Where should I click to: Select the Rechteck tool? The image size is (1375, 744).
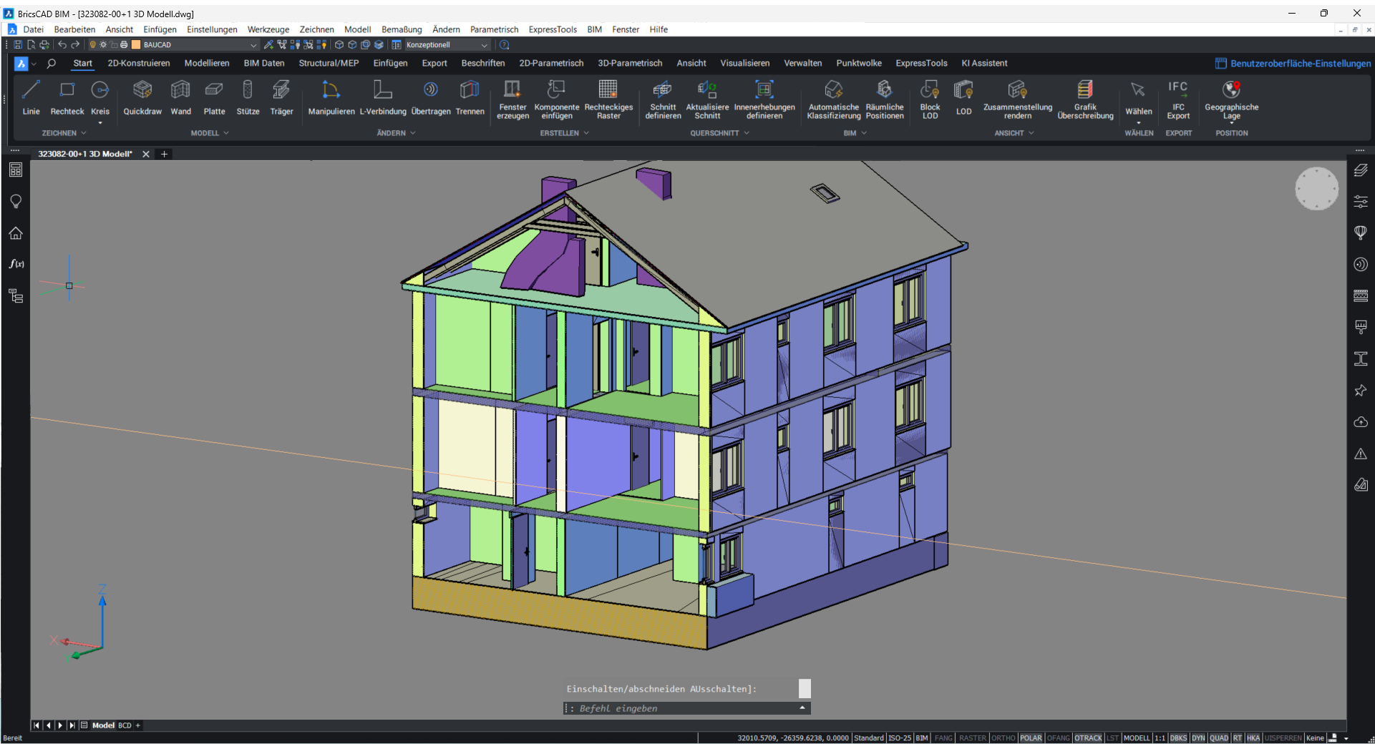[x=67, y=97]
